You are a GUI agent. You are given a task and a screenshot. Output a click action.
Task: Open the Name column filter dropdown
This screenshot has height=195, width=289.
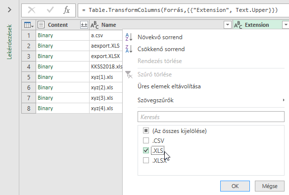coord(228,25)
